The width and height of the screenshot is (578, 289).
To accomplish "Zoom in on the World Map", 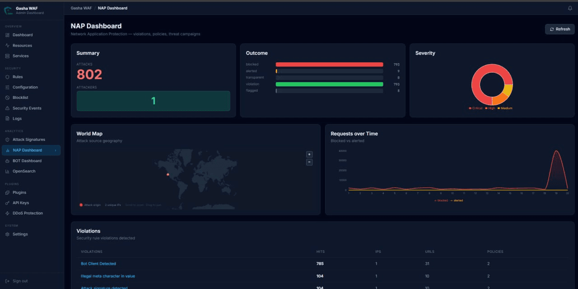I will [x=309, y=154].
